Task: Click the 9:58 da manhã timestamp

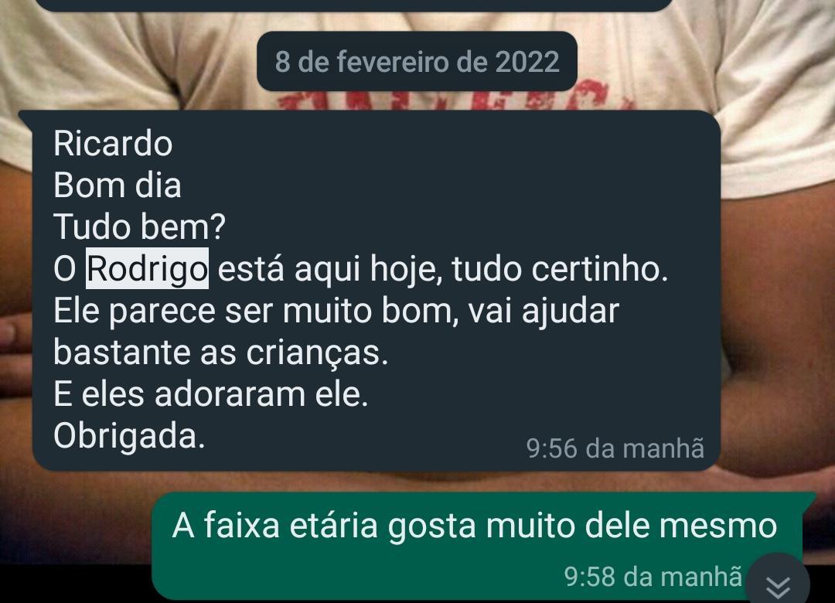Action: [653, 577]
